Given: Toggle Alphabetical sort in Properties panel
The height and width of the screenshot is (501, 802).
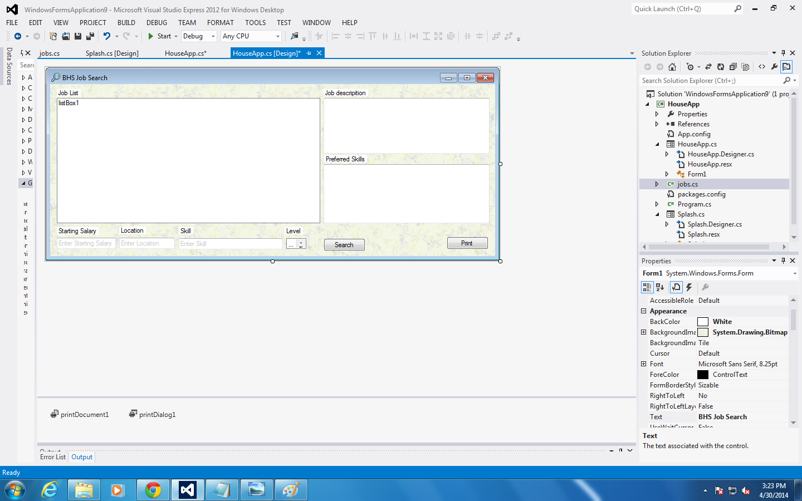Looking at the screenshot, I should [660, 287].
